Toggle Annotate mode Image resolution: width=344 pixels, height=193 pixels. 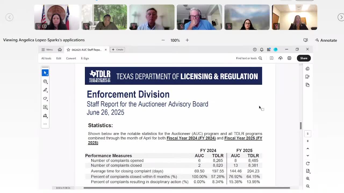tap(326, 40)
